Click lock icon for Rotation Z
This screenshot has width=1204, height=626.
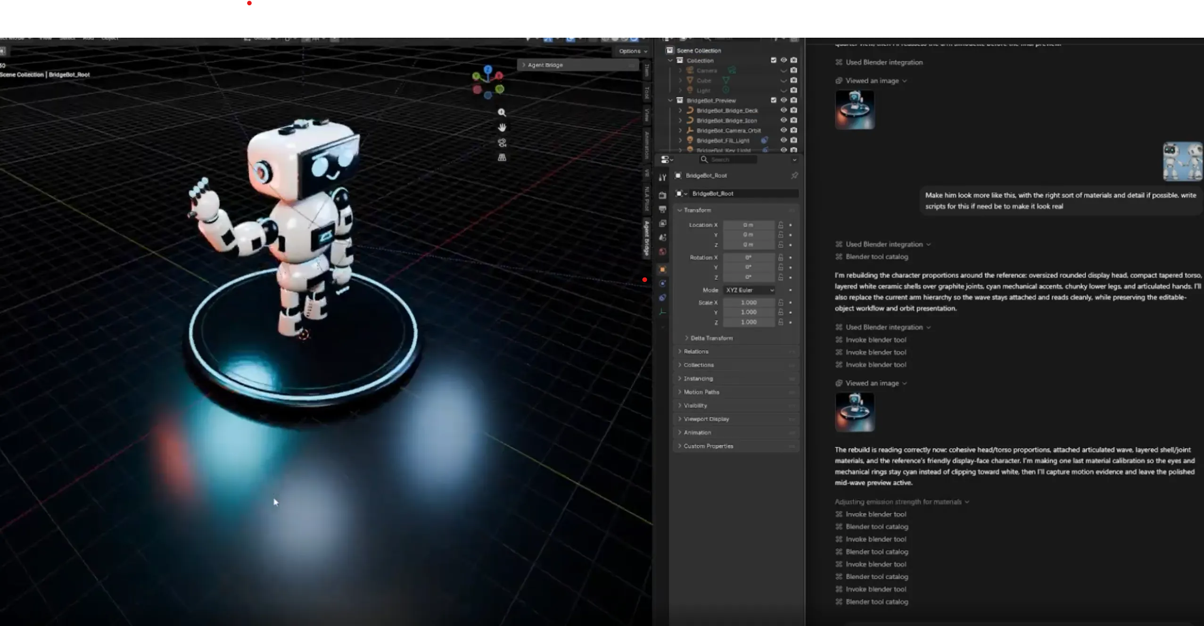click(x=781, y=277)
